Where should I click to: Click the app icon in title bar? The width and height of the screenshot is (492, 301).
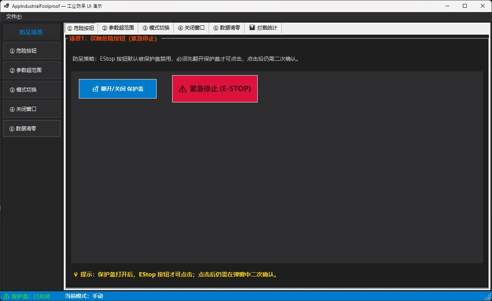pyautogui.click(x=7, y=6)
